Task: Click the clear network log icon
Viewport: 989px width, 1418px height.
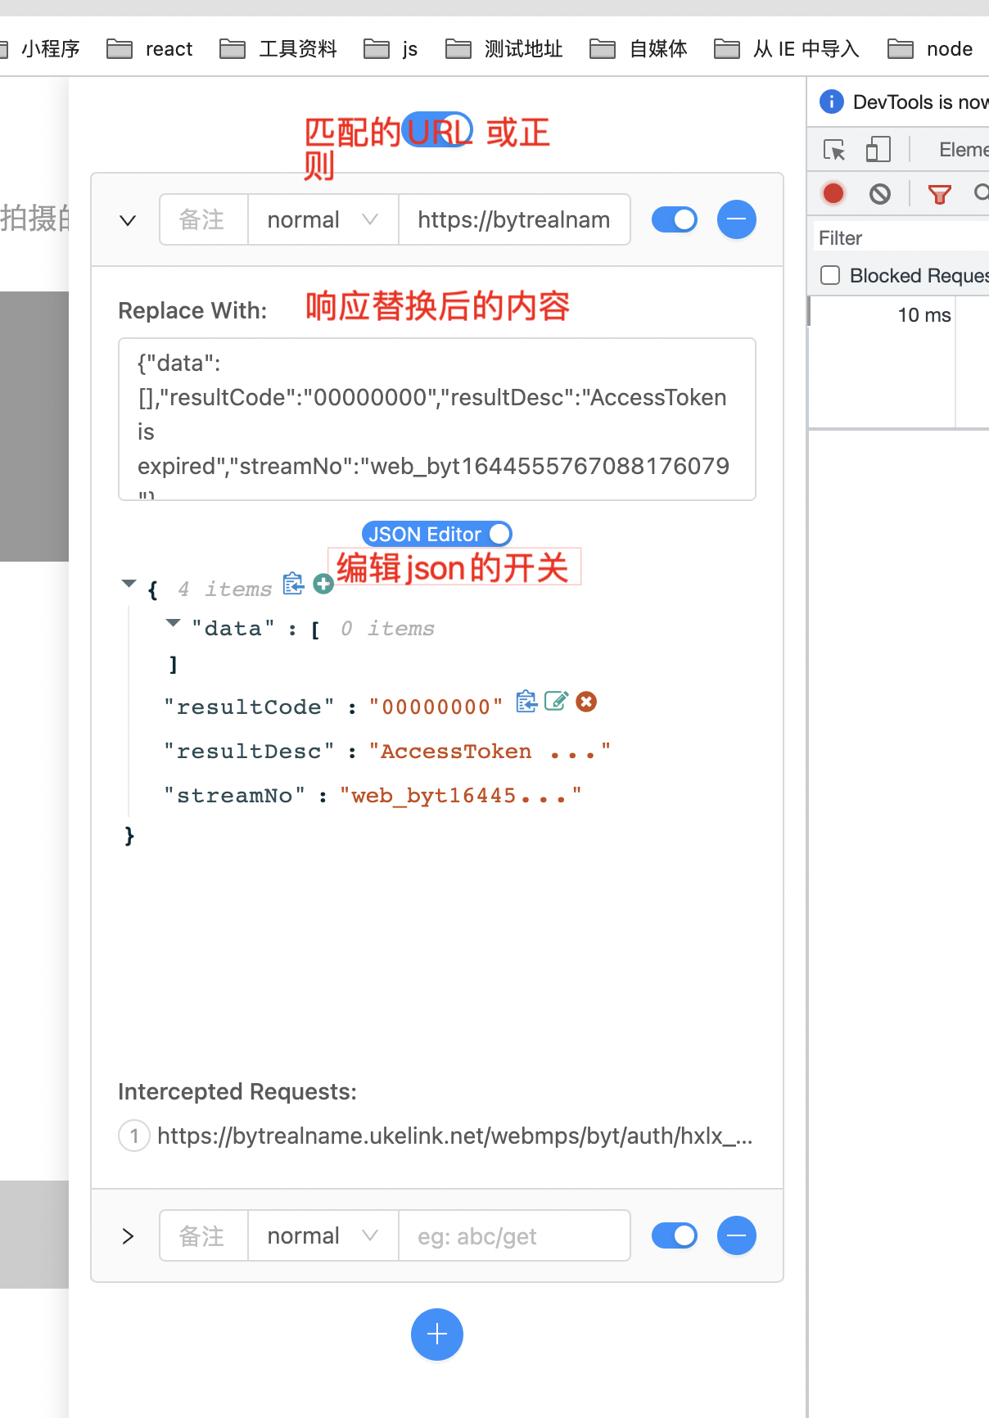Action: 880,193
